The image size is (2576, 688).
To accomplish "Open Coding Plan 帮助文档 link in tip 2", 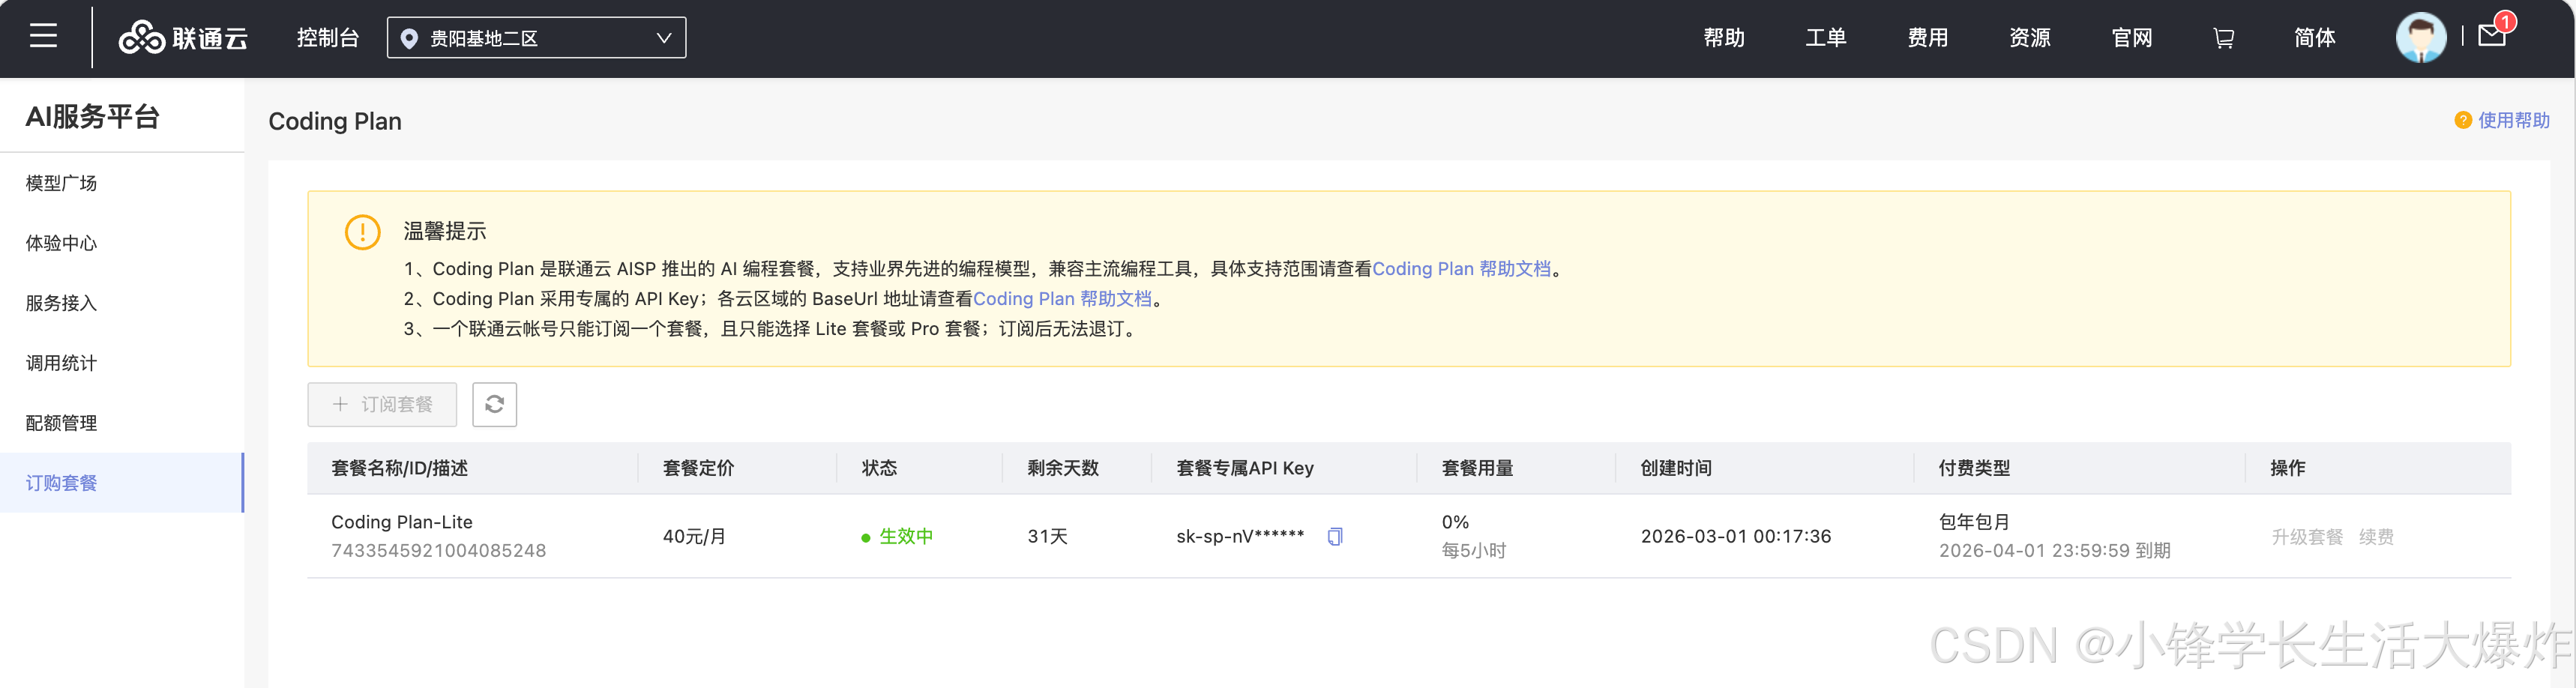I will pos(1062,299).
